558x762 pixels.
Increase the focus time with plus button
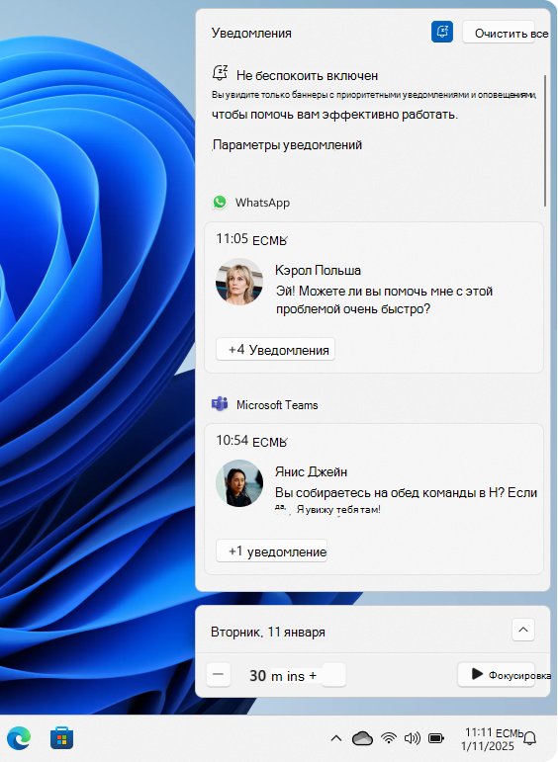coord(333,675)
